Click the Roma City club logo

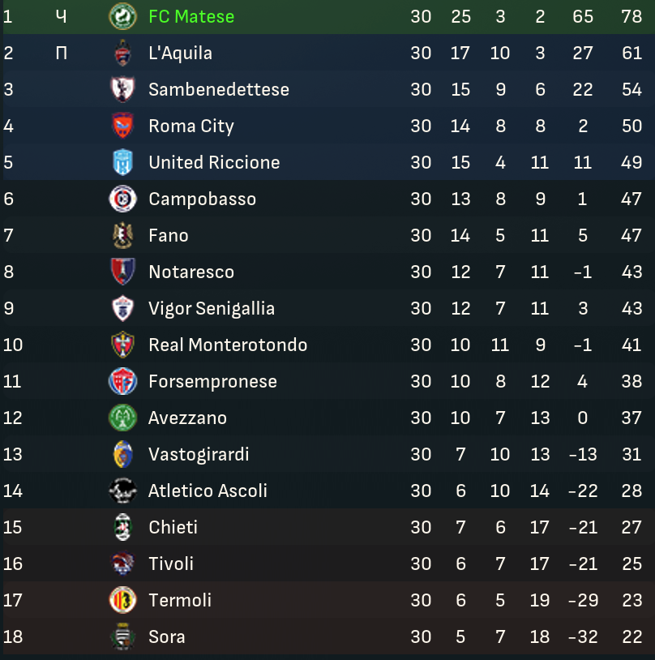tap(122, 126)
